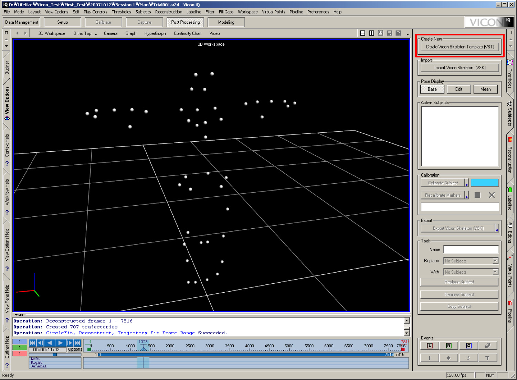Click the subject Name input field
The image size is (517, 380).
471,249
